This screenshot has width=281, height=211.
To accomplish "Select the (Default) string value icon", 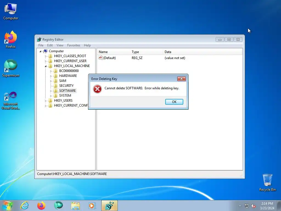I will coord(100,58).
